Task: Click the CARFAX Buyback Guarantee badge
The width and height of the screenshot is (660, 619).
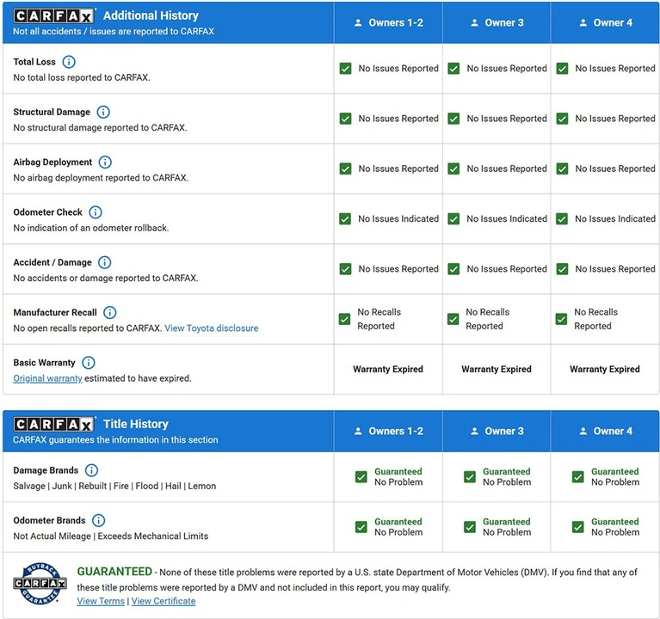Action: pyautogui.click(x=40, y=584)
